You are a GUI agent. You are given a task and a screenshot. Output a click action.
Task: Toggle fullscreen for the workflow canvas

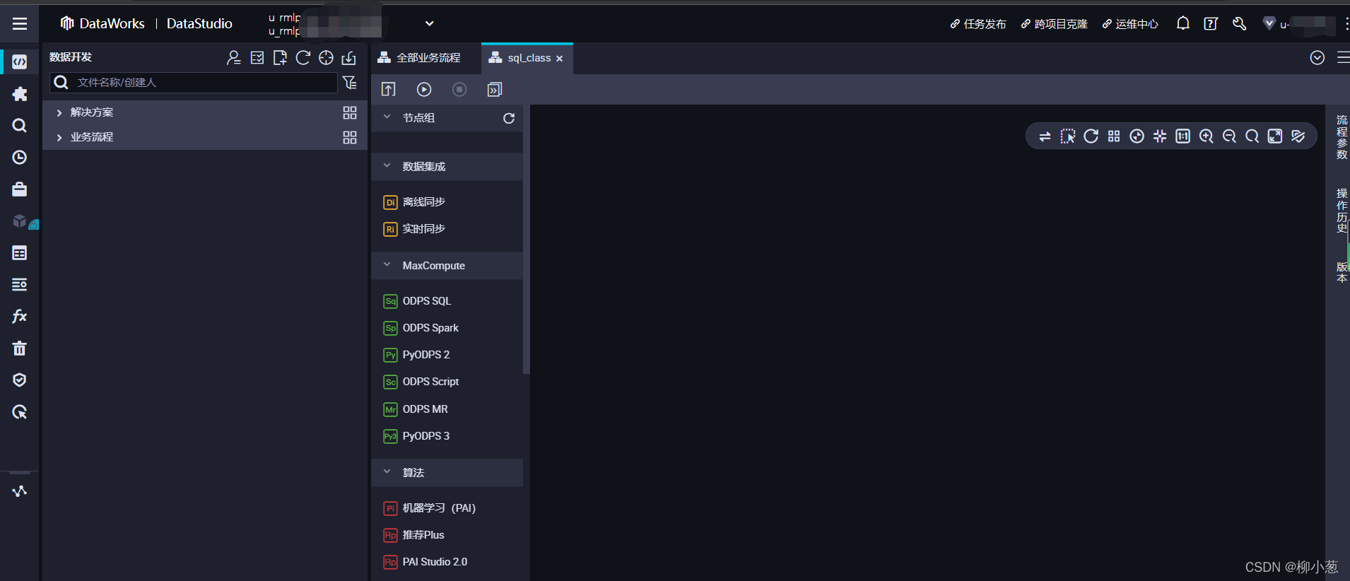(1275, 136)
